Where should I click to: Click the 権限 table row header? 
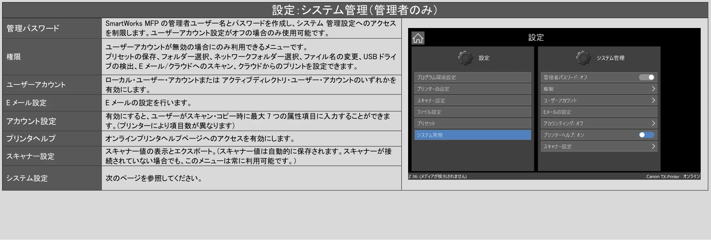click(x=52, y=57)
